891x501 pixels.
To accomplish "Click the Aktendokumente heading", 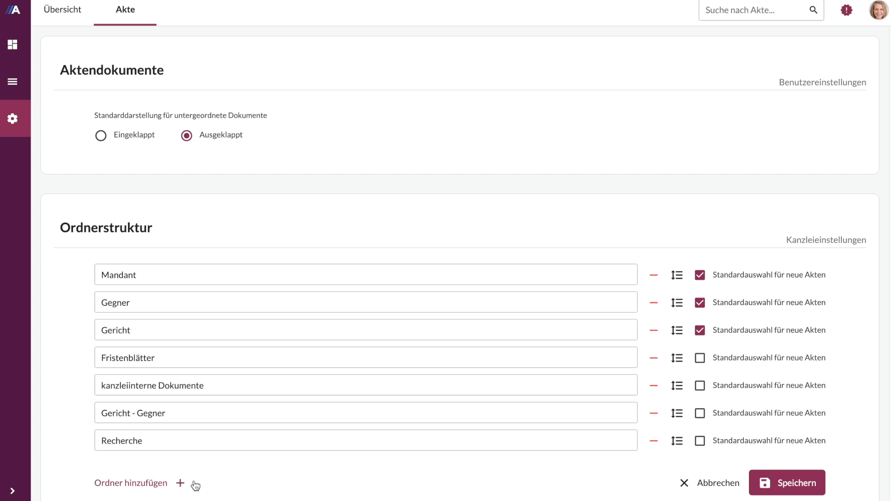I will pyautogui.click(x=112, y=70).
